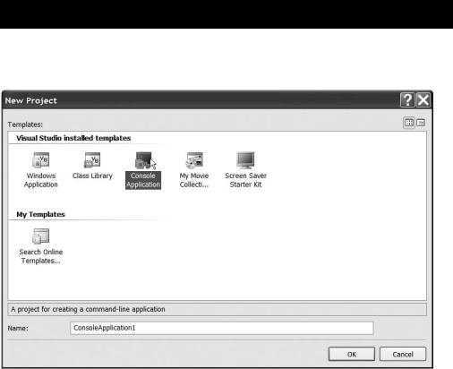This screenshot has height=369, width=453.
Task: Switch to large icons view
Action: (x=409, y=123)
